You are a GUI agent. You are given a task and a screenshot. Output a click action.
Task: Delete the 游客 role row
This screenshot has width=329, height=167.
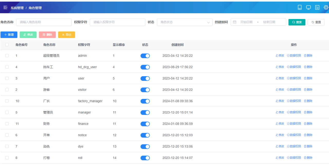308,90
